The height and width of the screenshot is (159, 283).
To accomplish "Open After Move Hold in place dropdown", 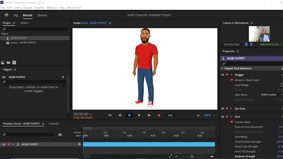I will point(271,95).
